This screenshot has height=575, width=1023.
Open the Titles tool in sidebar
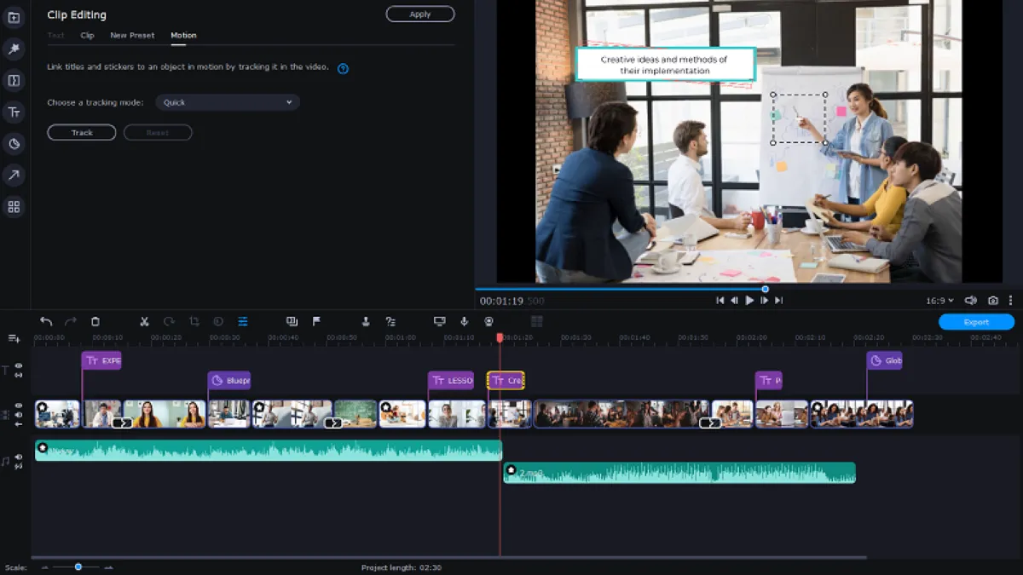14,112
